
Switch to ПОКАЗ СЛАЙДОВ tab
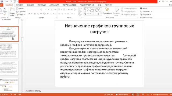point(69,5)
